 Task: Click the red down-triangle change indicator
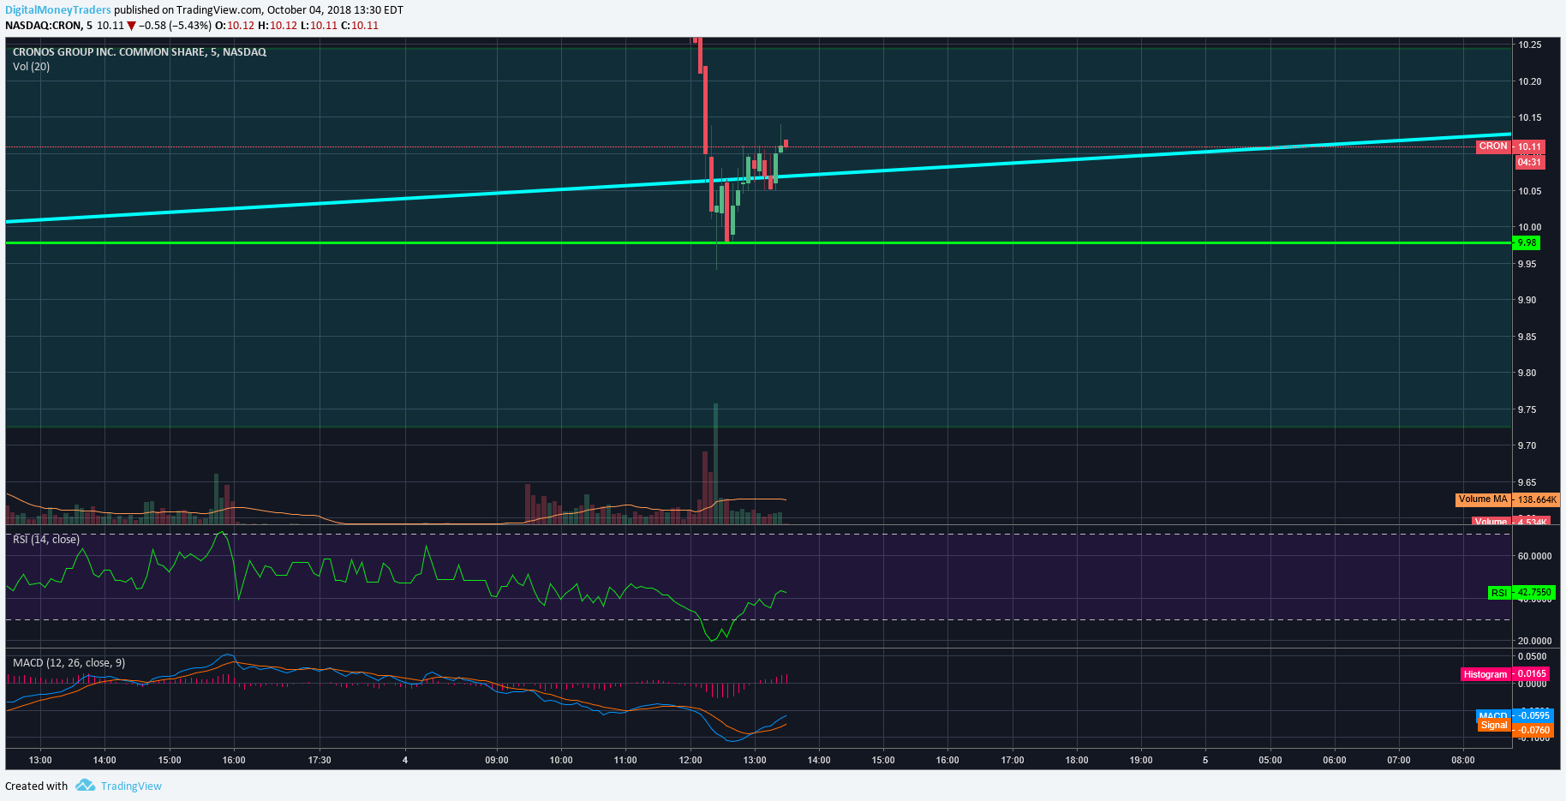pyautogui.click(x=131, y=26)
